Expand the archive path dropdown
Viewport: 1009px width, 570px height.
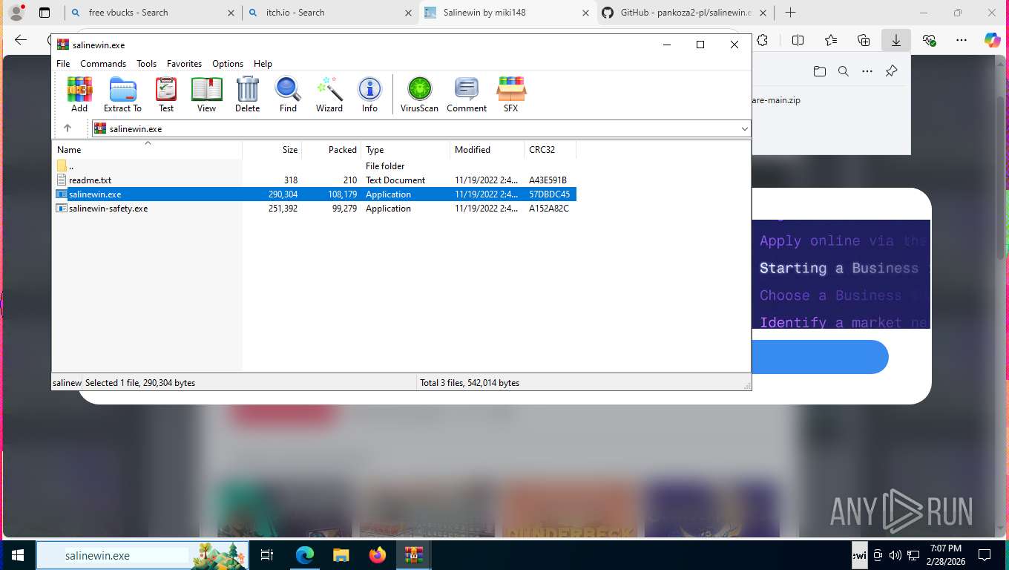(744, 128)
